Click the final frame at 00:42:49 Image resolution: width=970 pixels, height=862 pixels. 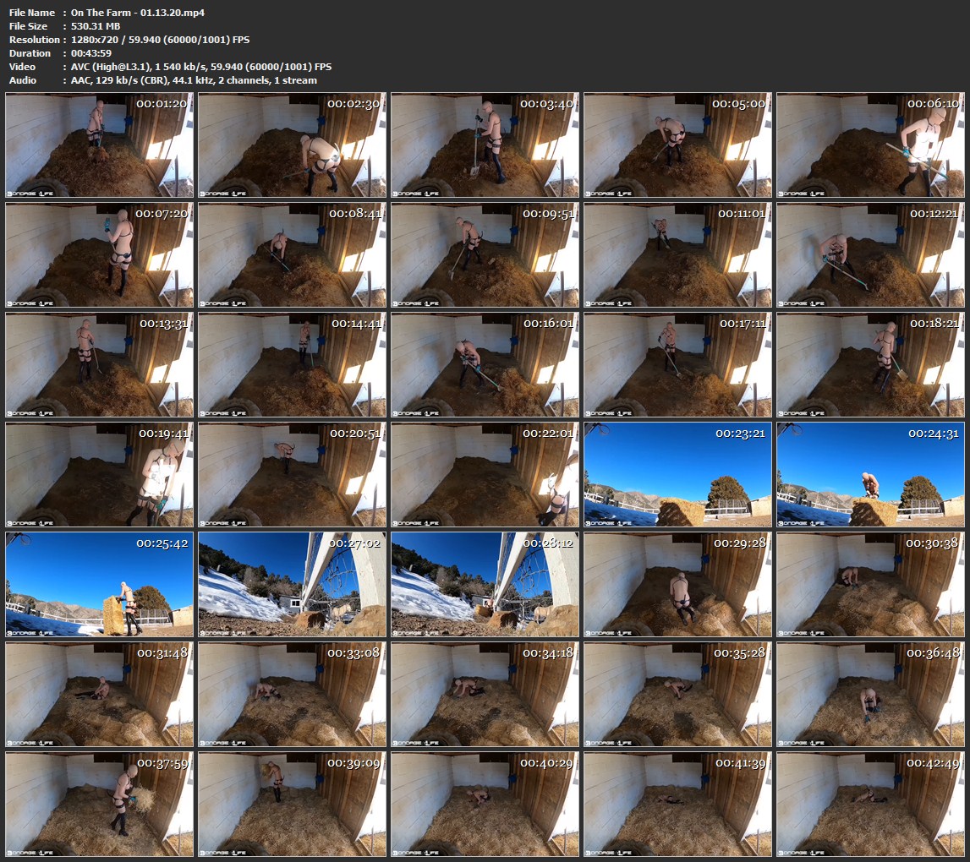(870, 805)
